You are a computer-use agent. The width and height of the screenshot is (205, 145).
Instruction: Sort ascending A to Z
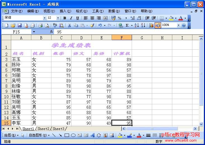137,25
